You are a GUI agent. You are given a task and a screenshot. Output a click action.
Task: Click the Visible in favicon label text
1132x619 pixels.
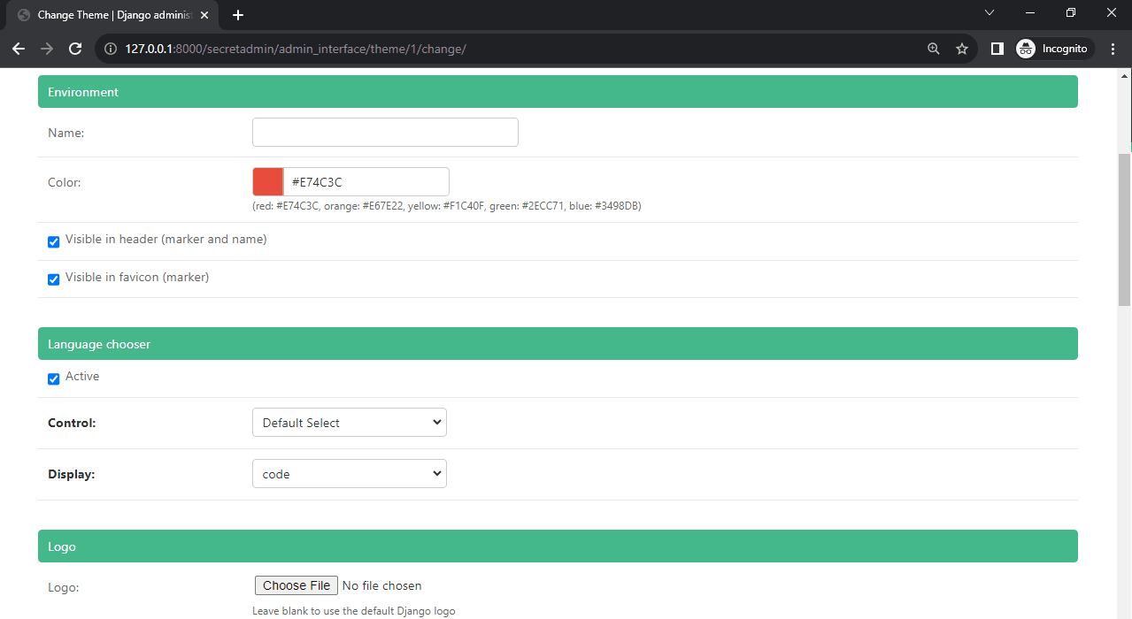click(137, 278)
